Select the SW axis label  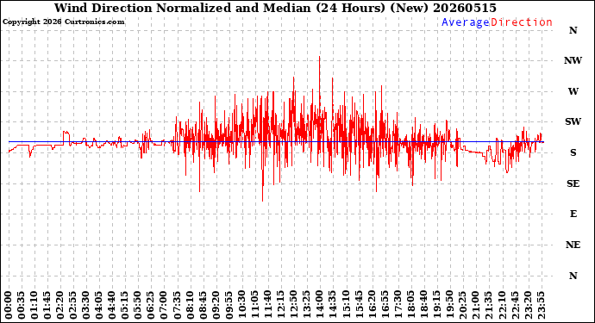[x=573, y=121]
